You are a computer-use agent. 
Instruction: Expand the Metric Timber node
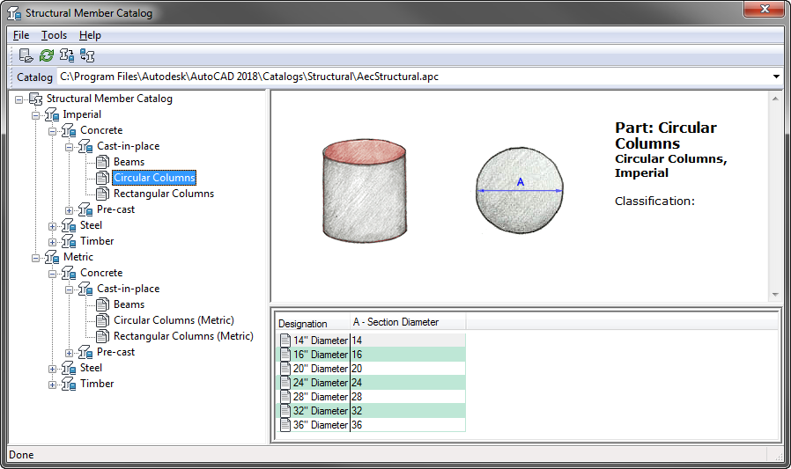(x=53, y=384)
